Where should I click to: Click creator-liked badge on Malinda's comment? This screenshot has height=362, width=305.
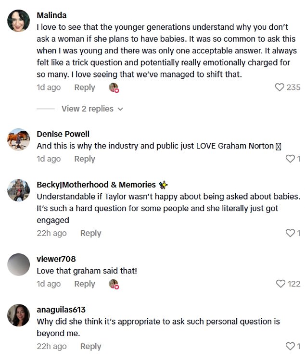(x=114, y=87)
